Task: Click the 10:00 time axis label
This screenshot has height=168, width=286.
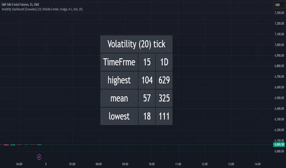Action: pos(152,164)
